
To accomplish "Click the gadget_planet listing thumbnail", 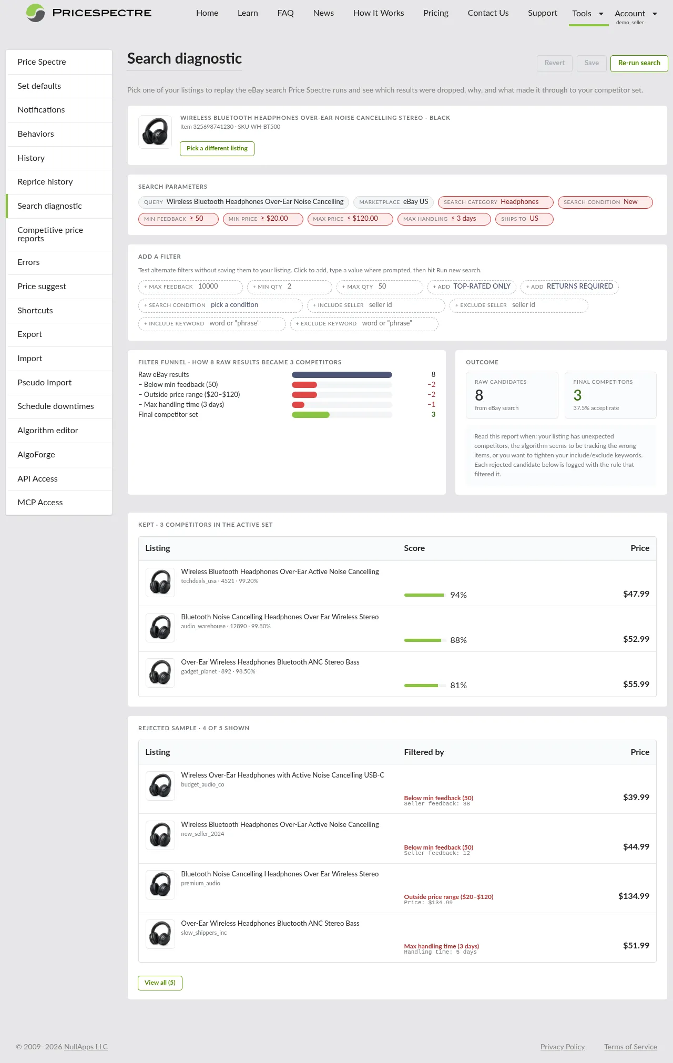I will 160,673.
